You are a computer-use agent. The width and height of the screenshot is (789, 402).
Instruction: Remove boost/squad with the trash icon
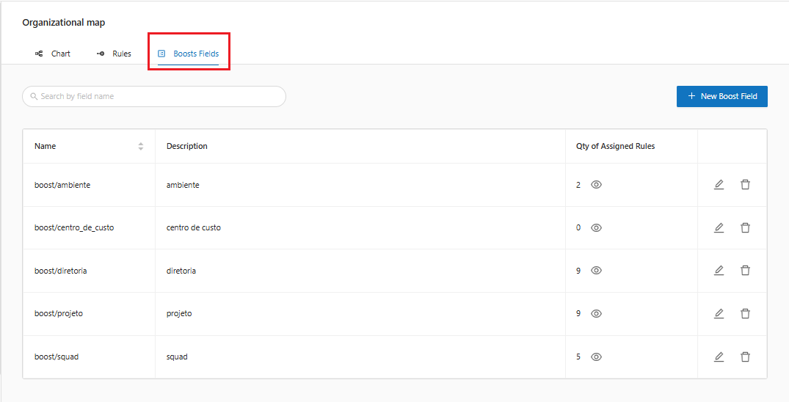point(745,357)
